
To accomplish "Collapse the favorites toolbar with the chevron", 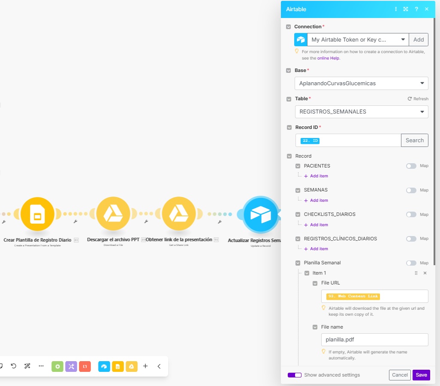I will (159, 366).
